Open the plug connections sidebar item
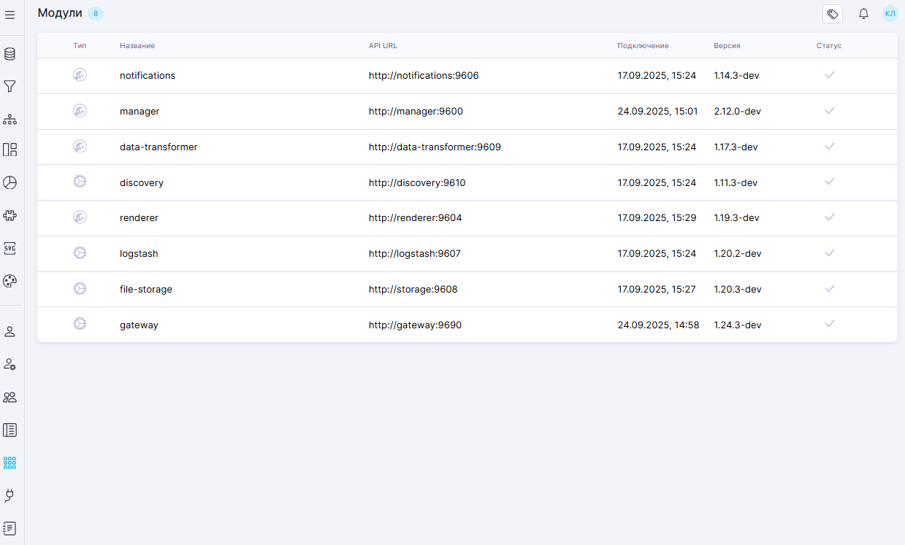 click(x=10, y=495)
